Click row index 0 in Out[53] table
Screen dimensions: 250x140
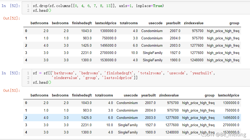coord(26,103)
